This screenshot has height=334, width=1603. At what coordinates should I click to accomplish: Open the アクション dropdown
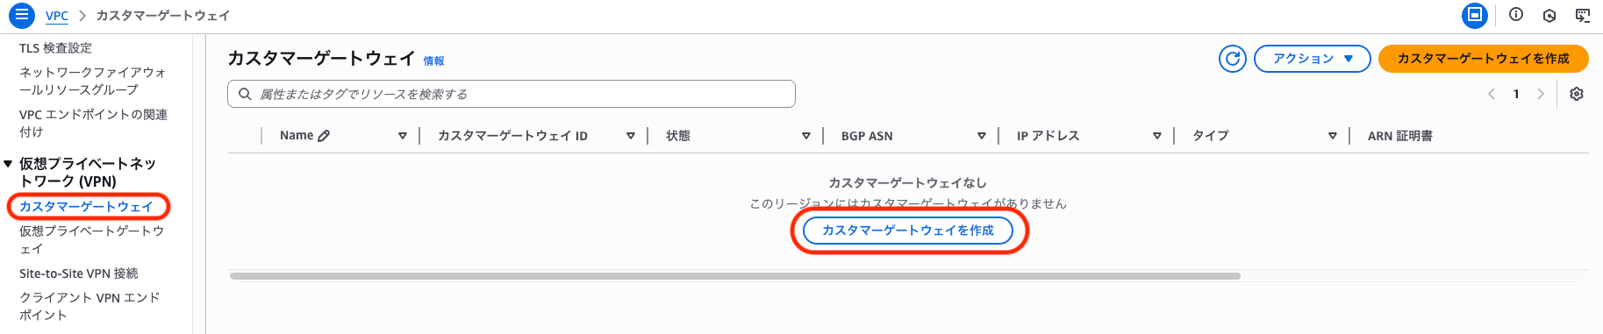pyautogui.click(x=1313, y=59)
